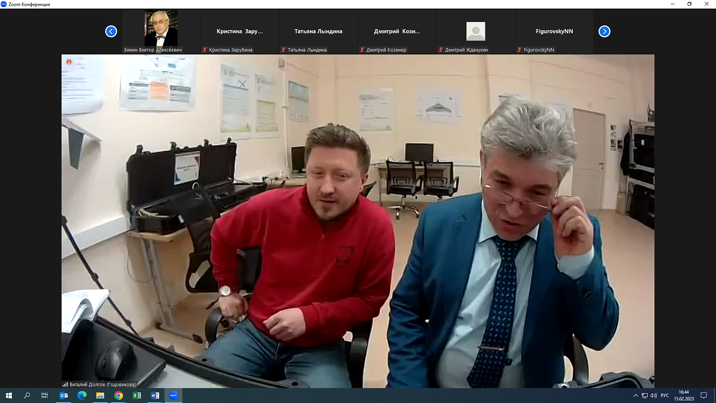Switch to Google Chrome in the taskbar
This screenshot has width=716, height=403.
118,395
